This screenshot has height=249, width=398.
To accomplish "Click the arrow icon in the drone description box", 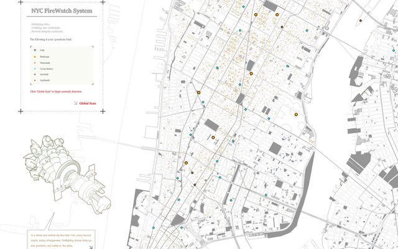I will point(91,247).
